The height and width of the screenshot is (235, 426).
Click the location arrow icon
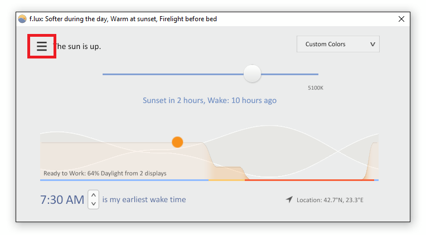pos(289,199)
